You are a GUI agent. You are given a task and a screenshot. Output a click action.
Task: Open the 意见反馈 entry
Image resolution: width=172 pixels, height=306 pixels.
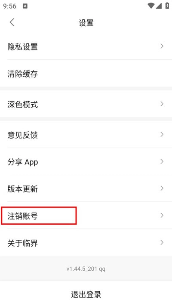pyautogui.click(x=86, y=135)
